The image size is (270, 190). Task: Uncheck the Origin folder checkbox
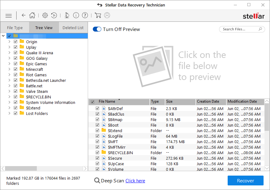(x=16, y=42)
